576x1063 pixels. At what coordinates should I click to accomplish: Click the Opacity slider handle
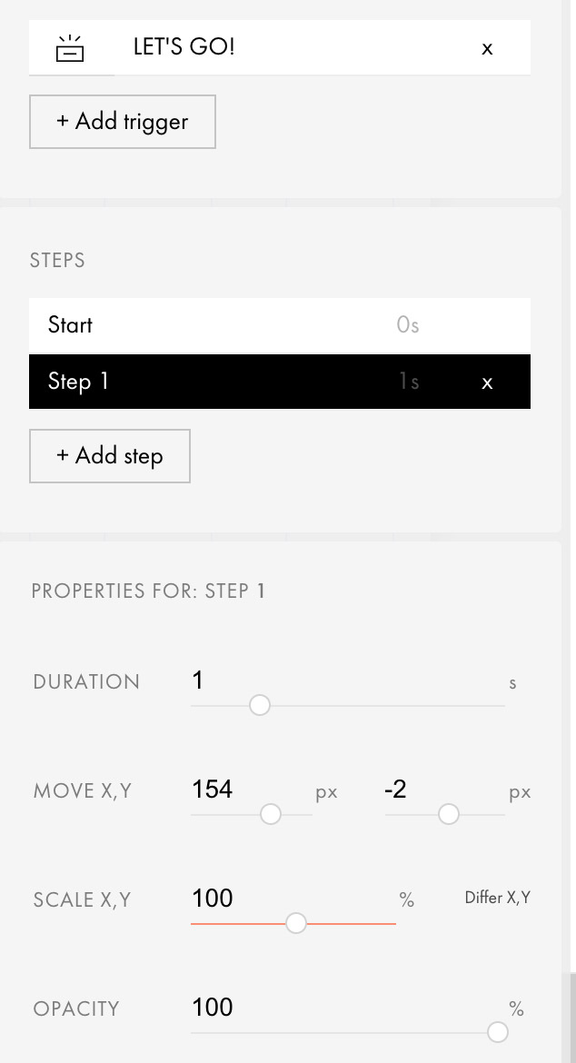coord(497,1032)
